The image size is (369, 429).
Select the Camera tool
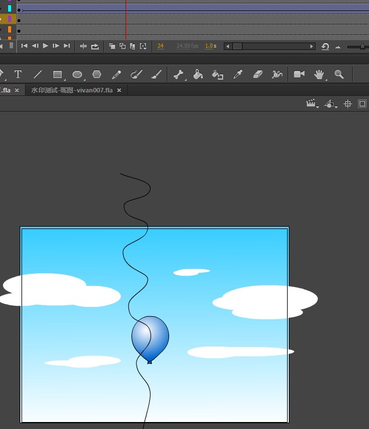pyautogui.click(x=299, y=74)
